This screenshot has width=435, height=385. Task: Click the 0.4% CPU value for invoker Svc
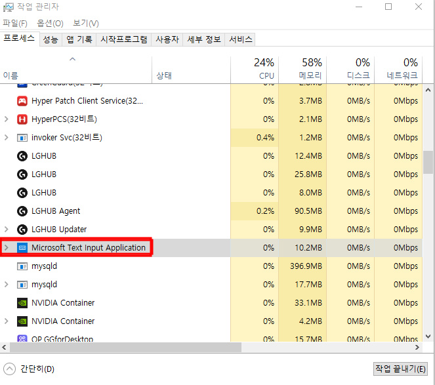point(265,138)
